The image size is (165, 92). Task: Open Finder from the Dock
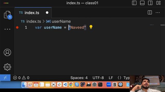(x=24, y=85)
